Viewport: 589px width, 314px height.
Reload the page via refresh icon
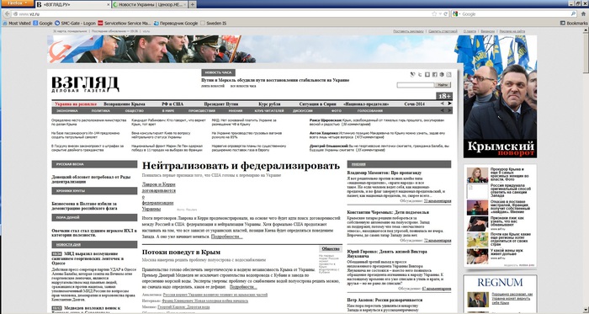(446, 14)
